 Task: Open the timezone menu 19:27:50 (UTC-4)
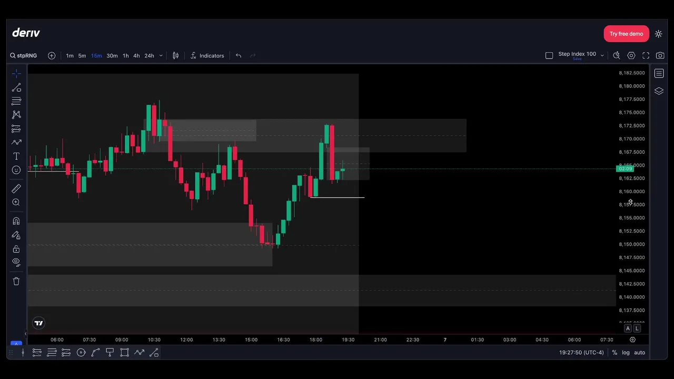pos(581,353)
